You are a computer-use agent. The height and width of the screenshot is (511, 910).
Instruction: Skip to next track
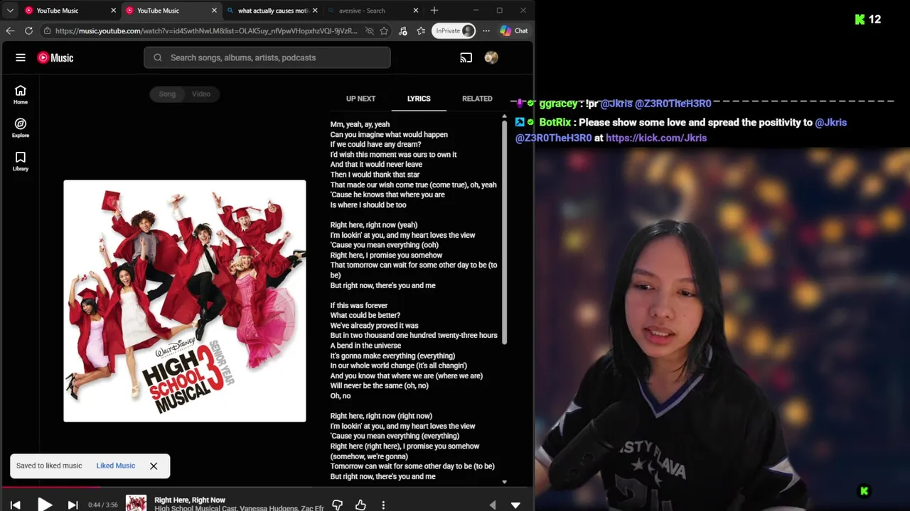point(73,505)
